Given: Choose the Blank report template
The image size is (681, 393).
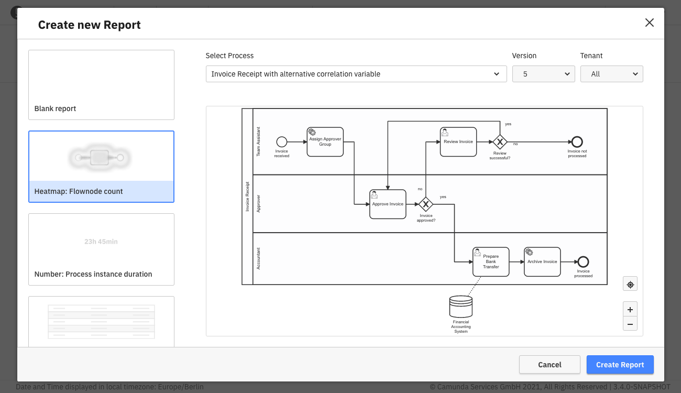Looking at the screenshot, I should (101, 85).
